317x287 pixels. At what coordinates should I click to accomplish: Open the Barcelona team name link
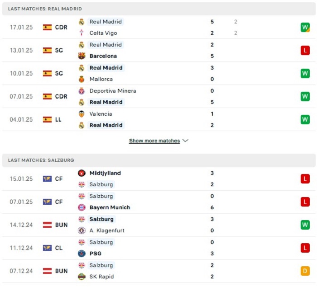click(x=103, y=56)
